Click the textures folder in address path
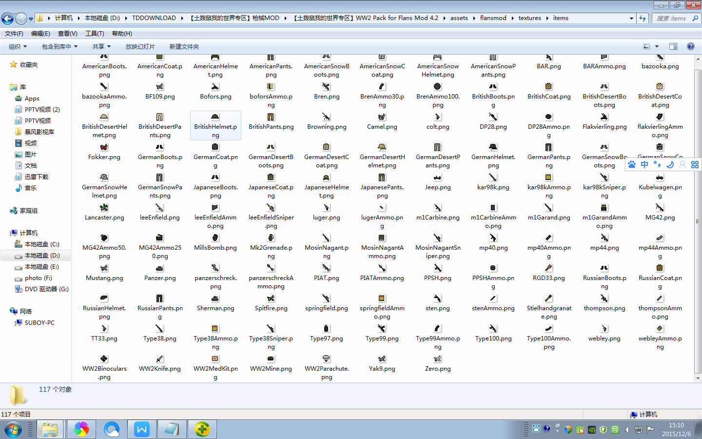Viewport: 702px width, 439px height. (x=529, y=18)
